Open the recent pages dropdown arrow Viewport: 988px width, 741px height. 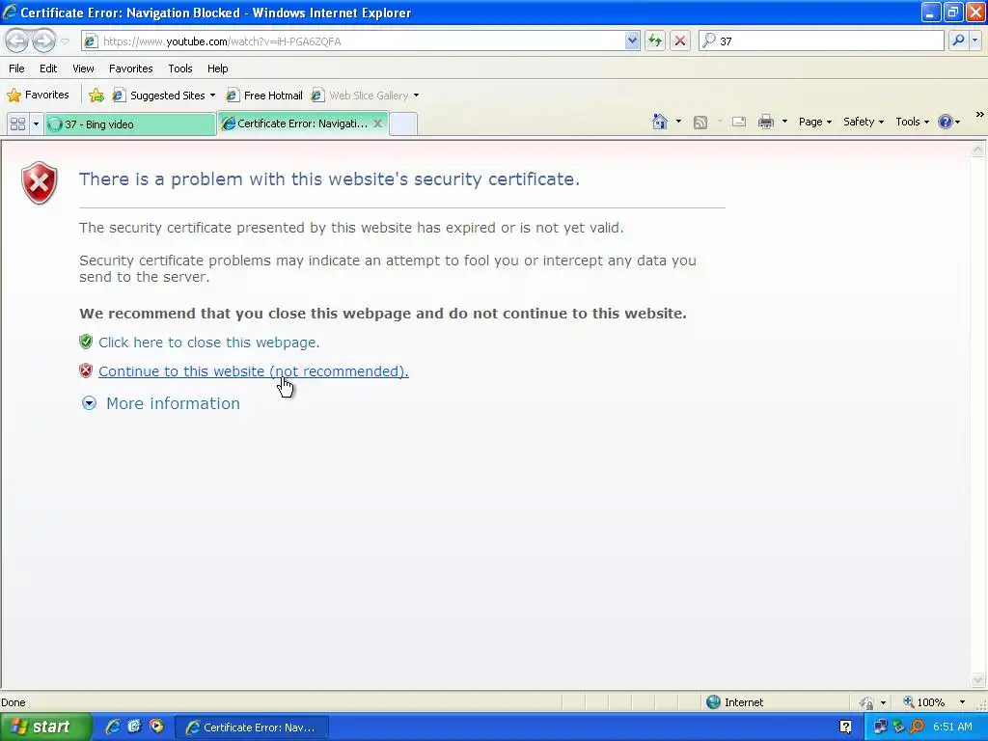point(65,41)
